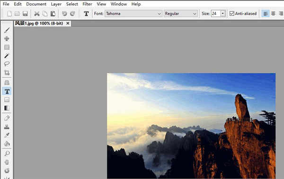Click the Cut scissors icon

(x=37, y=14)
